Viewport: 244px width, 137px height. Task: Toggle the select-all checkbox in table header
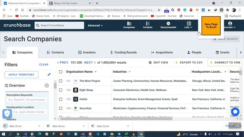coord(61,72)
